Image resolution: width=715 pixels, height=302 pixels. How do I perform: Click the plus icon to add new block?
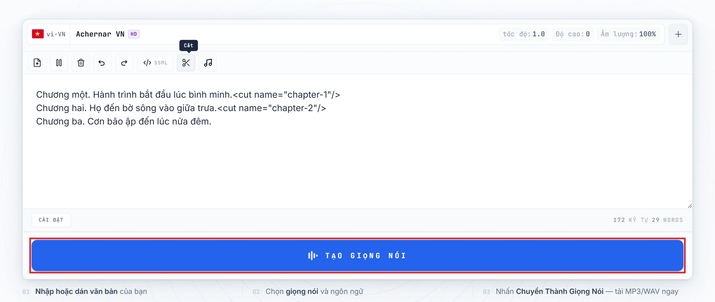pos(679,34)
